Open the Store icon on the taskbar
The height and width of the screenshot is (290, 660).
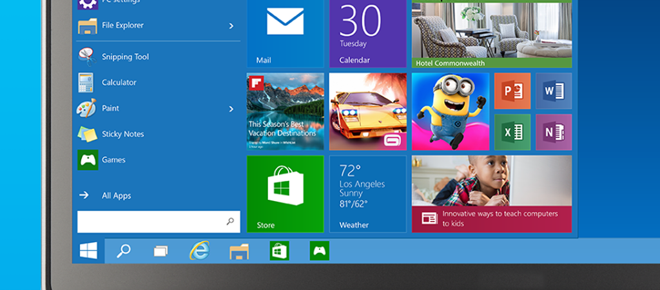click(280, 251)
